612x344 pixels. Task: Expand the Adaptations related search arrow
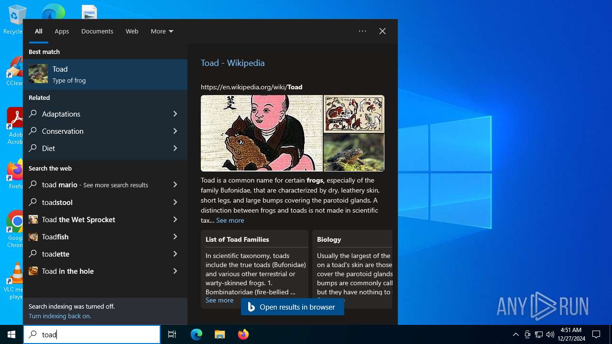[175, 114]
